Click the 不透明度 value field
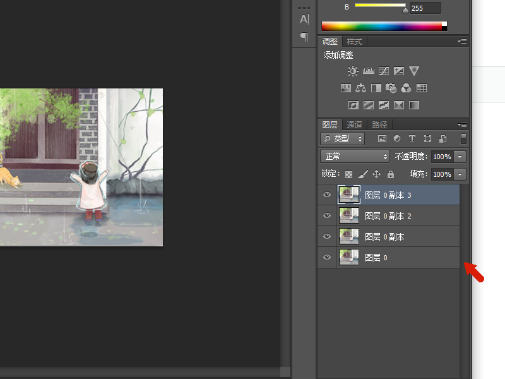This screenshot has width=505, height=379. [443, 157]
